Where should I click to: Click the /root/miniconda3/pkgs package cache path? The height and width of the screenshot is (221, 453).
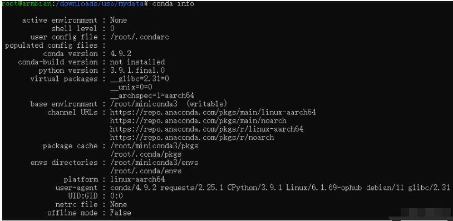pyautogui.click(x=154, y=146)
